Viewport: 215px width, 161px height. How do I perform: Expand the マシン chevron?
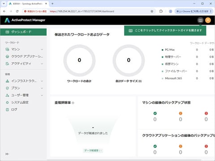(42, 49)
